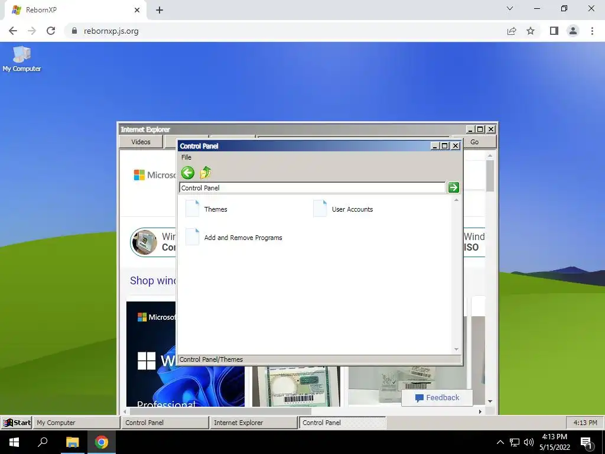Click the XP Start button
The image size is (605, 454).
(x=17, y=423)
